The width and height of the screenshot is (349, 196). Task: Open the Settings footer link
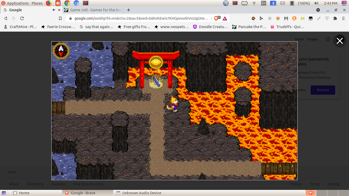pyautogui.click(x=333, y=184)
